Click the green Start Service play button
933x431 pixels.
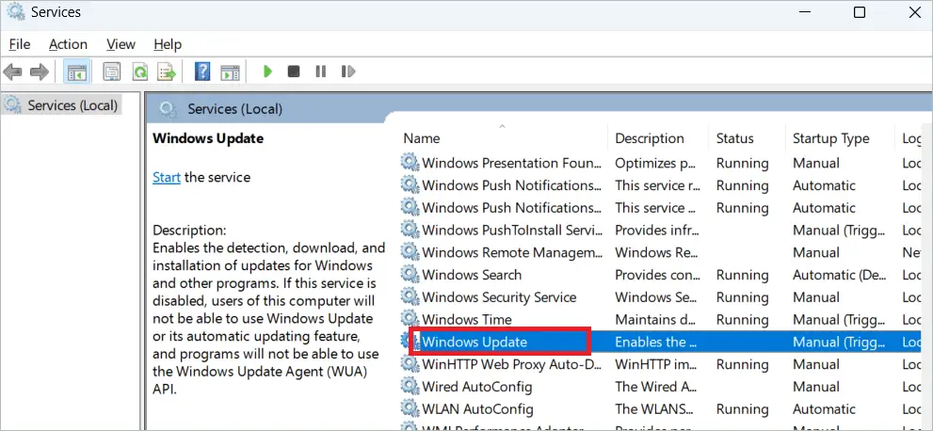[x=267, y=72]
